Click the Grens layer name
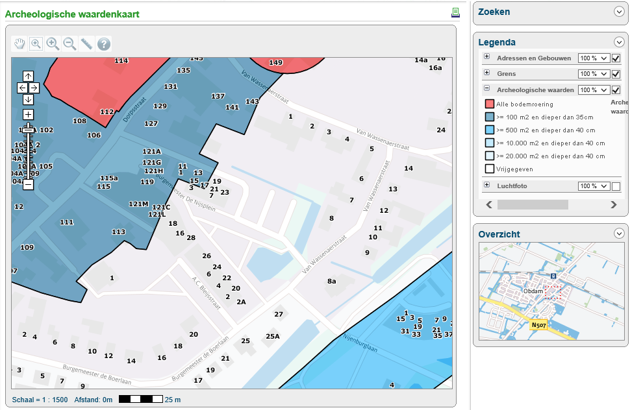The height and width of the screenshot is (410, 630). coord(506,74)
